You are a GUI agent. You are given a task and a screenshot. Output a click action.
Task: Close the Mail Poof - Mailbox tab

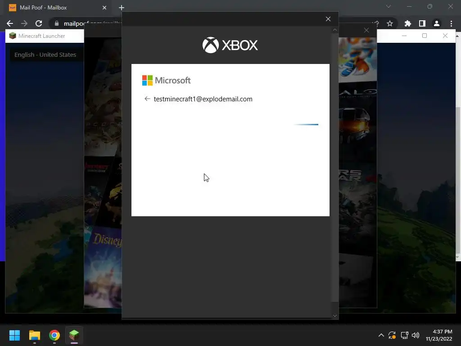tap(104, 8)
